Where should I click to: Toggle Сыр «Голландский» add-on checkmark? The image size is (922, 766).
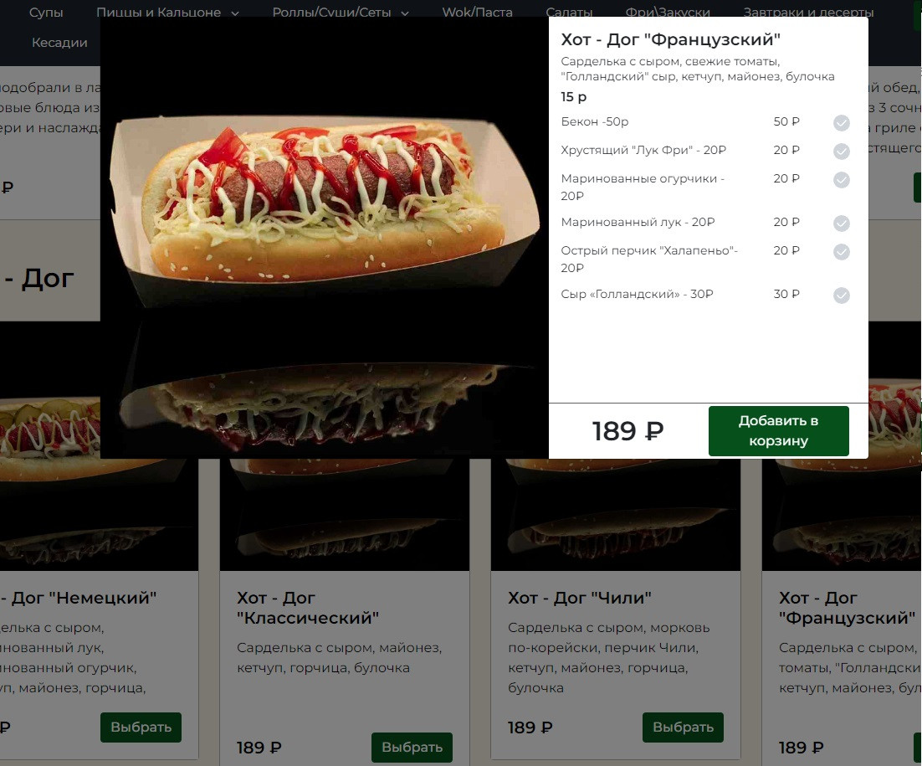(842, 295)
